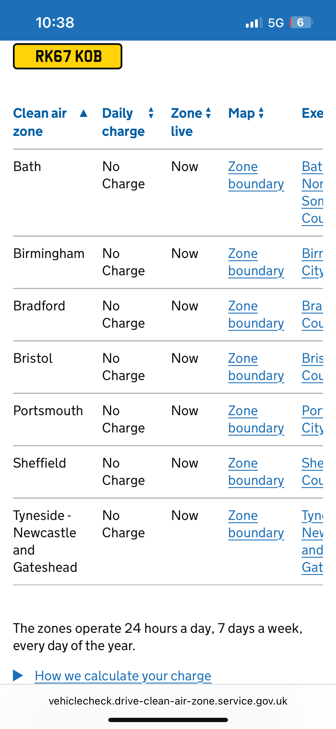Click the Zone live sort arrows
This screenshot has height=729, width=336.
pos(209,113)
